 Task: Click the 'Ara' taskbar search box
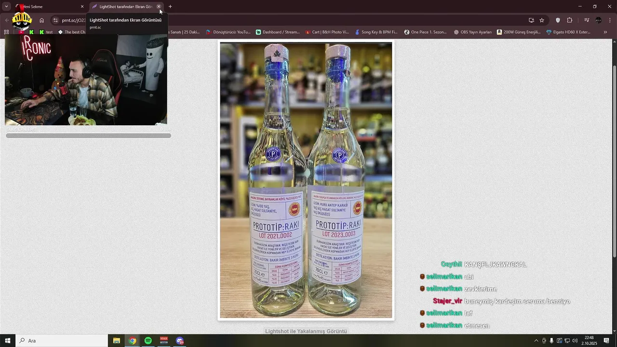62,341
